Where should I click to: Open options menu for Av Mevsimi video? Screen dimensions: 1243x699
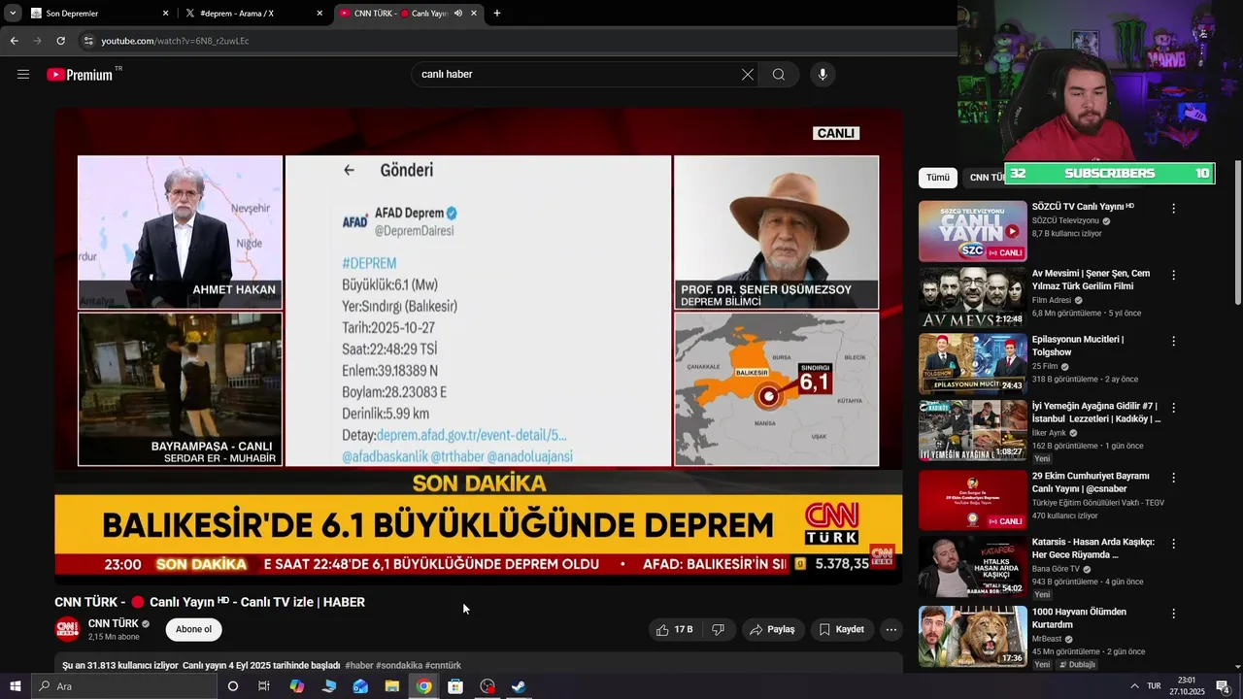click(1173, 276)
